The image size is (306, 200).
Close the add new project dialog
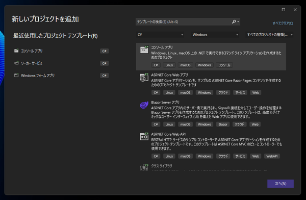click(295, 10)
